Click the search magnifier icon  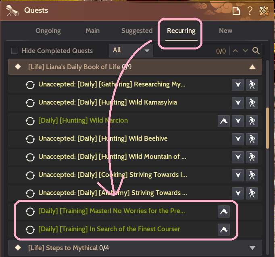click(x=256, y=51)
